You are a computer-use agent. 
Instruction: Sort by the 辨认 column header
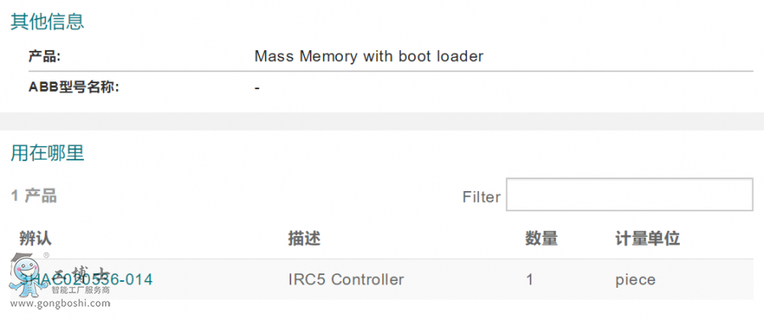35,239
